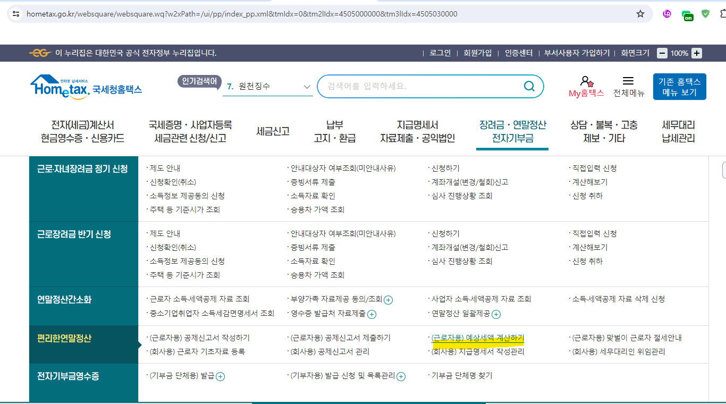This screenshot has height=404, width=726.
Task: Click 주택 등 기준시가 조회 under 근로장려금 반기 신청
Action: click(x=184, y=275)
